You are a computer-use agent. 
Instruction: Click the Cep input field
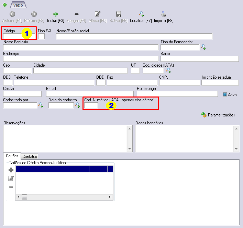pyautogui.click(x=17, y=71)
